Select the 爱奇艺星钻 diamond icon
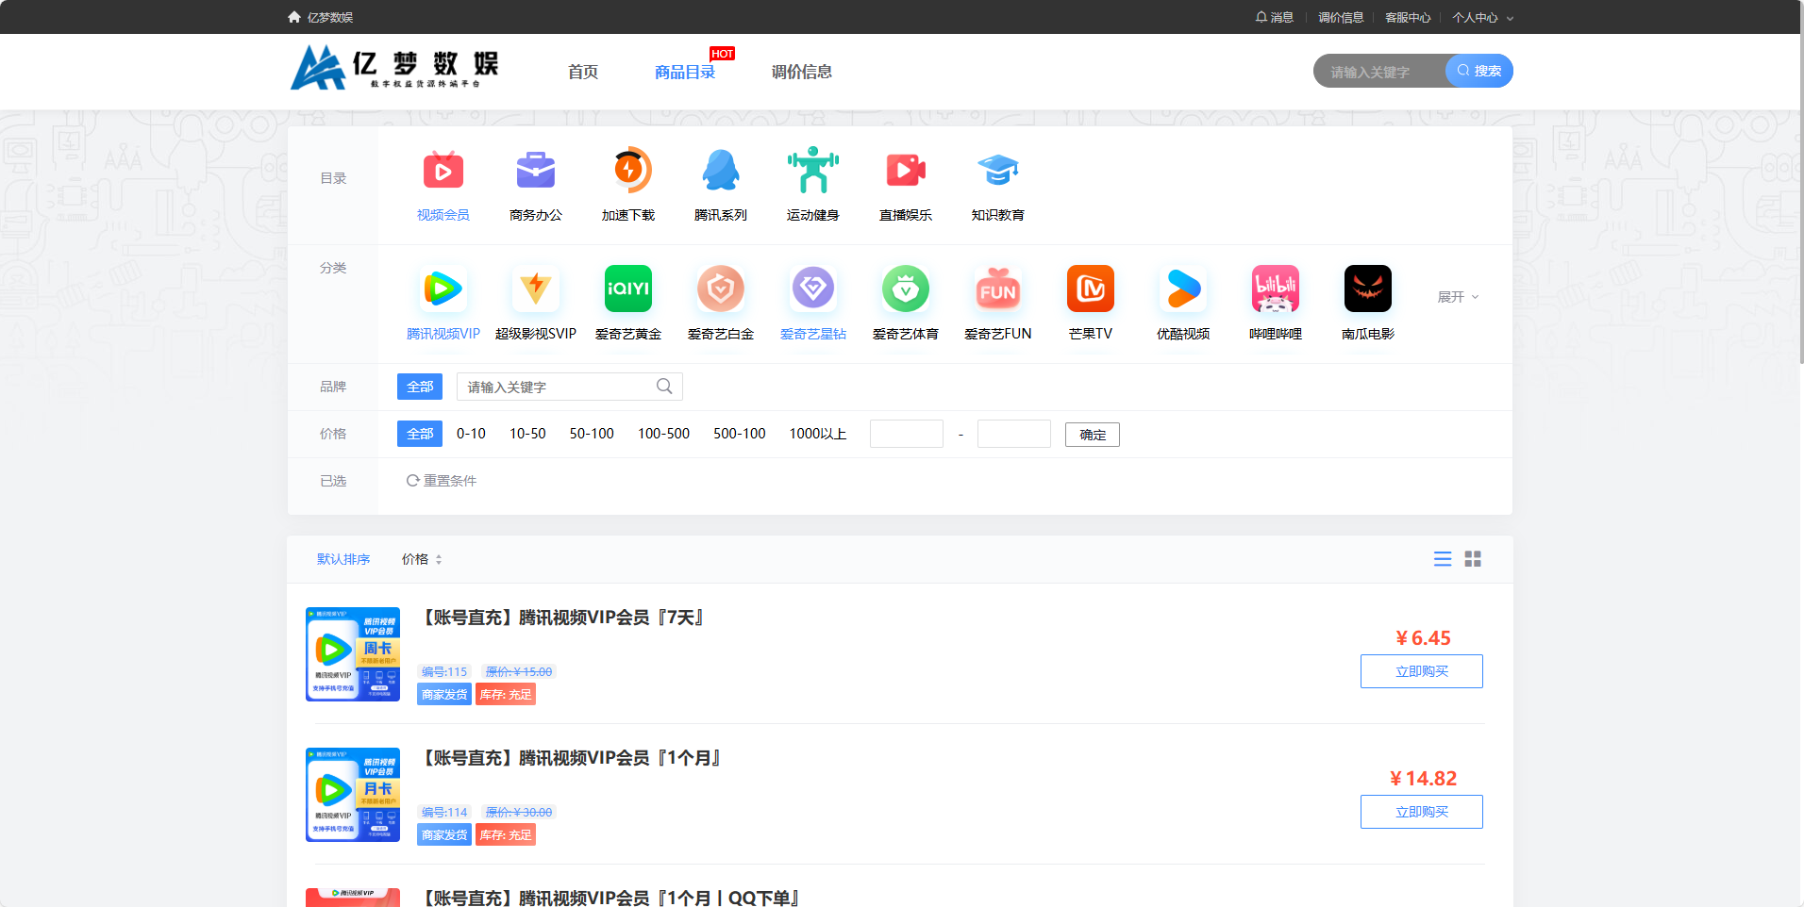The image size is (1804, 907). click(x=813, y=289)
